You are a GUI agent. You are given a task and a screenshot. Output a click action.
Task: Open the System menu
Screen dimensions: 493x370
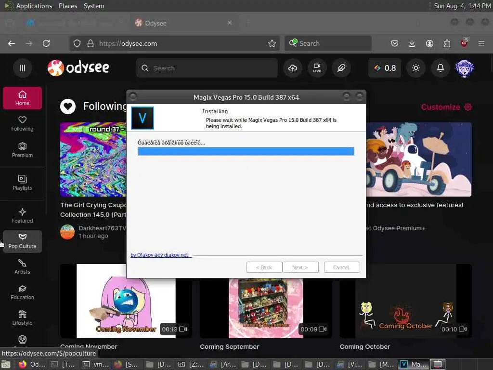click(94, 6)
